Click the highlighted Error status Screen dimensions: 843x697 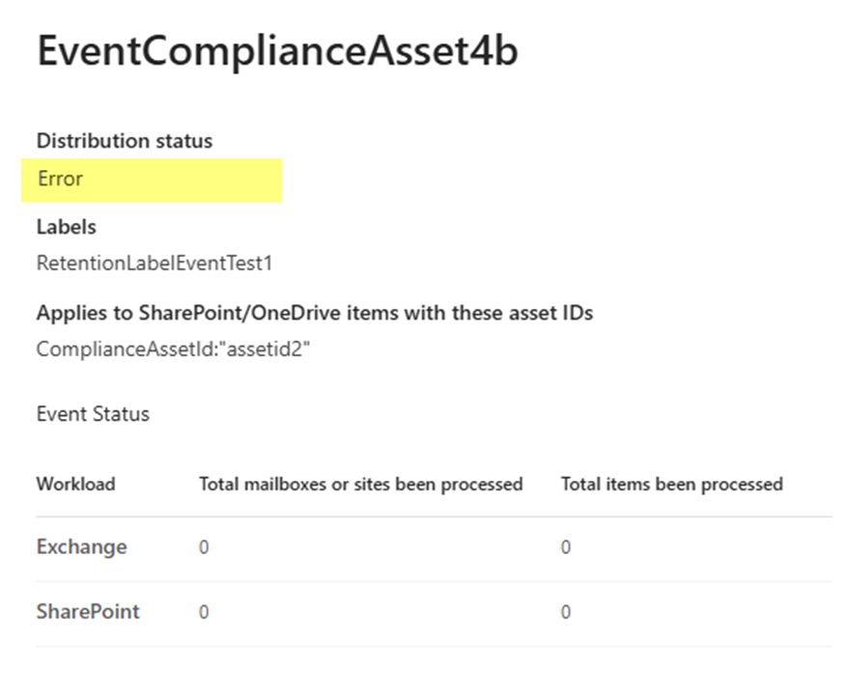(x=60, y=179)
